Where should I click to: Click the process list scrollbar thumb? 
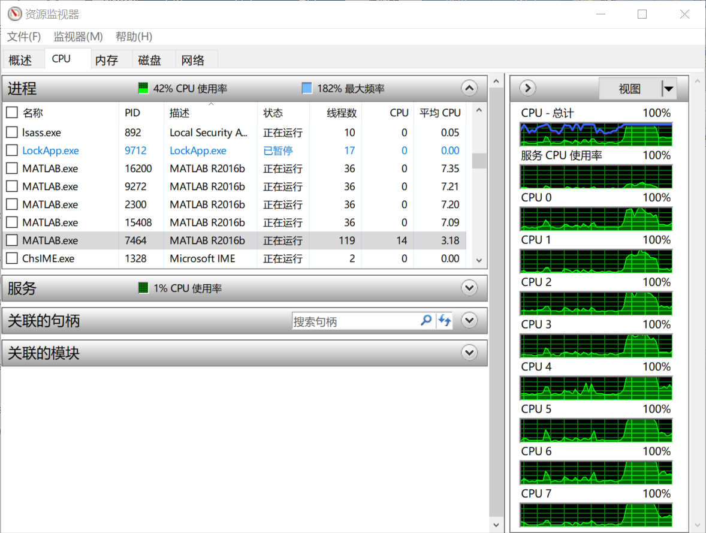point(479,161)
